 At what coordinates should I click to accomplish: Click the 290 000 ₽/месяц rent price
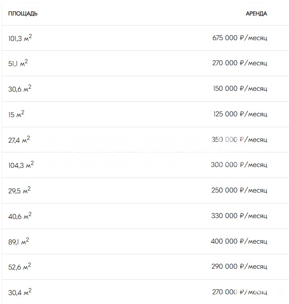pos(239,267)
